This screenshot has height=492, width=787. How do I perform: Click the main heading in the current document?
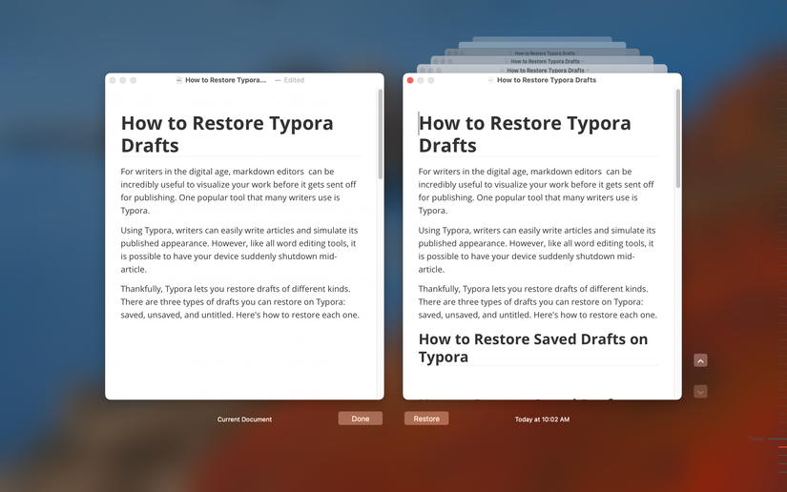click(227, 133)
